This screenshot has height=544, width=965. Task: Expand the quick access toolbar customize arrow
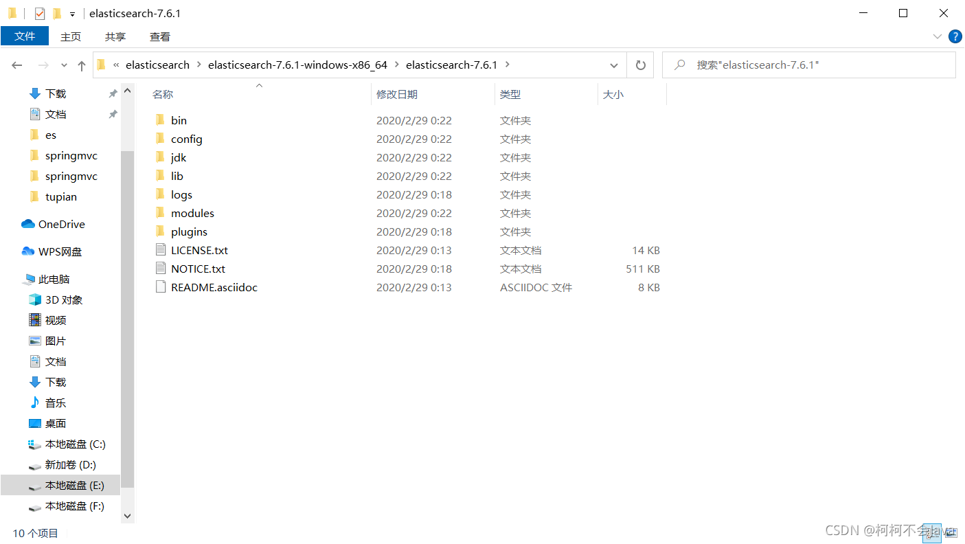(x=72, y=14)
